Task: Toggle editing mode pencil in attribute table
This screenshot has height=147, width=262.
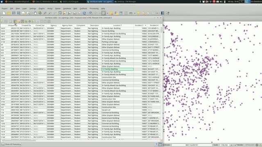Action: tap(2, 22)
